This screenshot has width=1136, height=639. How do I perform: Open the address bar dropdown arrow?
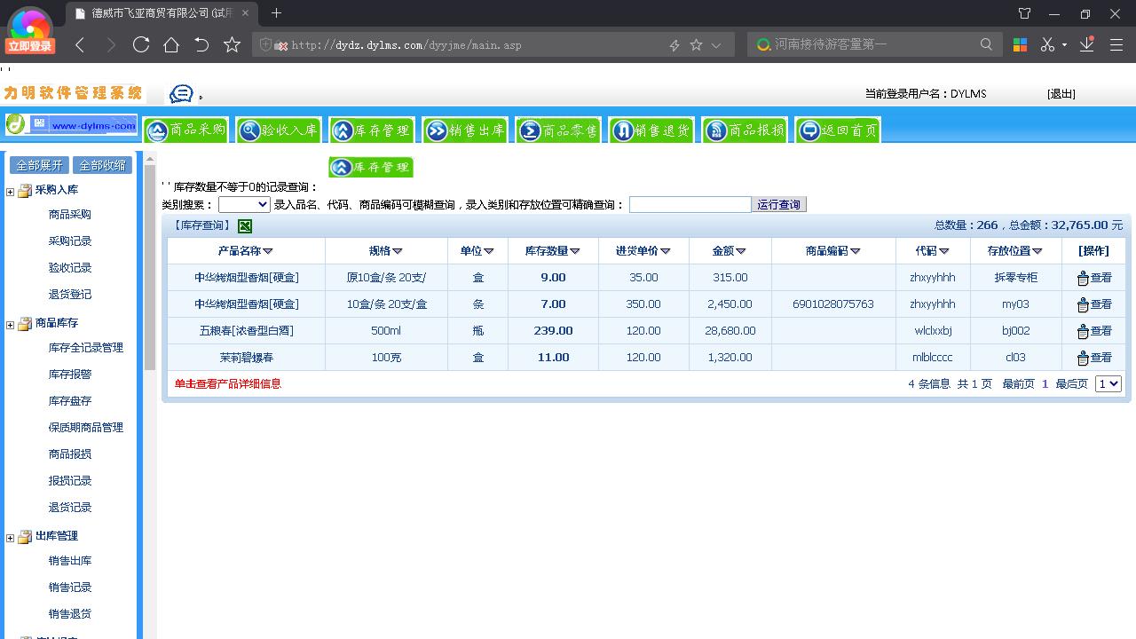(716, 44)
